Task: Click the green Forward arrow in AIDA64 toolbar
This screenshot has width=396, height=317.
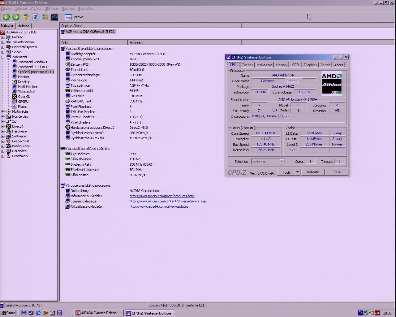Action: pos(16,17)
